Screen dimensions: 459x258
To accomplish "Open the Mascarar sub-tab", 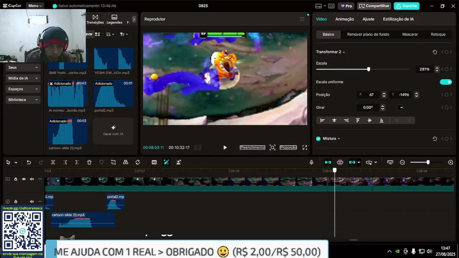I will 410,34.
